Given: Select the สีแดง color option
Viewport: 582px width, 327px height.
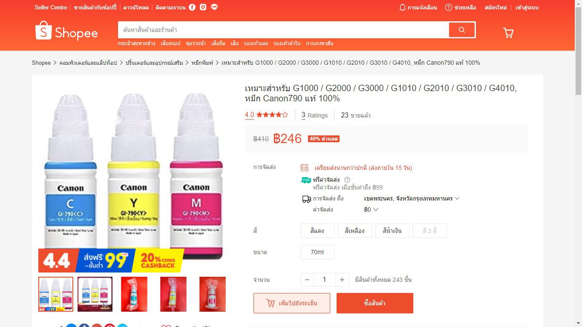Looking at the screenshot, I should (x=317, y=231).
